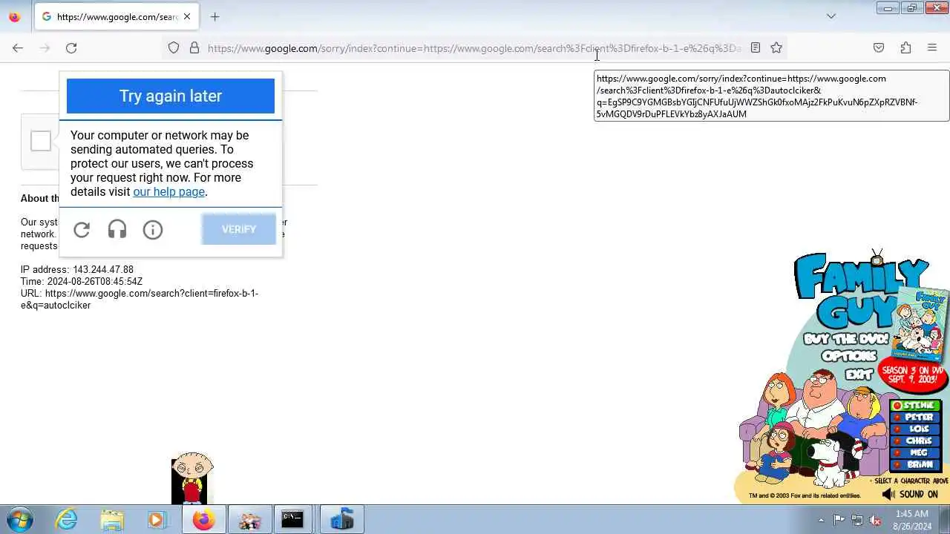Click the IP address 143.244.47.88 text
Image resolution: width=950 pixels, height=534 pixels.
pyautogui.click(x=77, y=269)
